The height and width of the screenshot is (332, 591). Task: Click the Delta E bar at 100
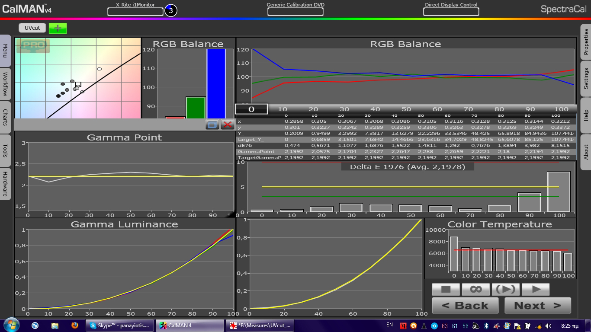coord(559,192)
